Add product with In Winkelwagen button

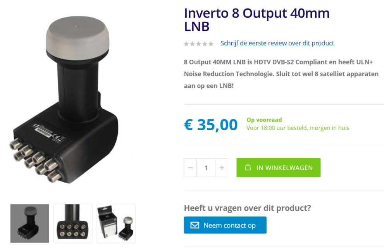click(x=278, y=168)
